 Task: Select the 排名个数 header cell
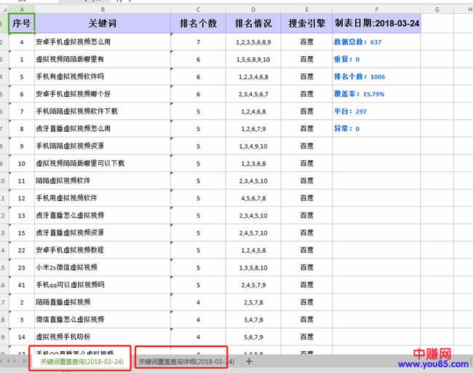coord(198,23)
